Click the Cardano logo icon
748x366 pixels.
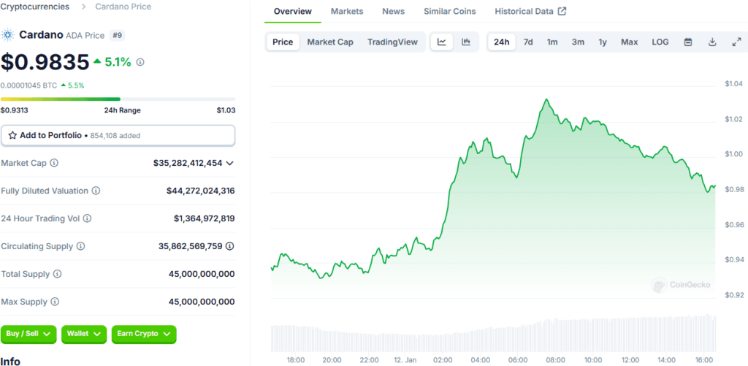(x=8, y=35)
